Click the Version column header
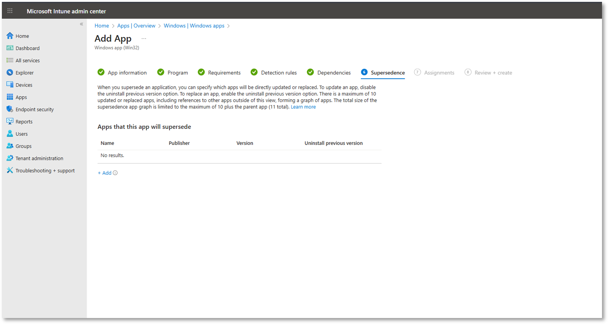 245,143
